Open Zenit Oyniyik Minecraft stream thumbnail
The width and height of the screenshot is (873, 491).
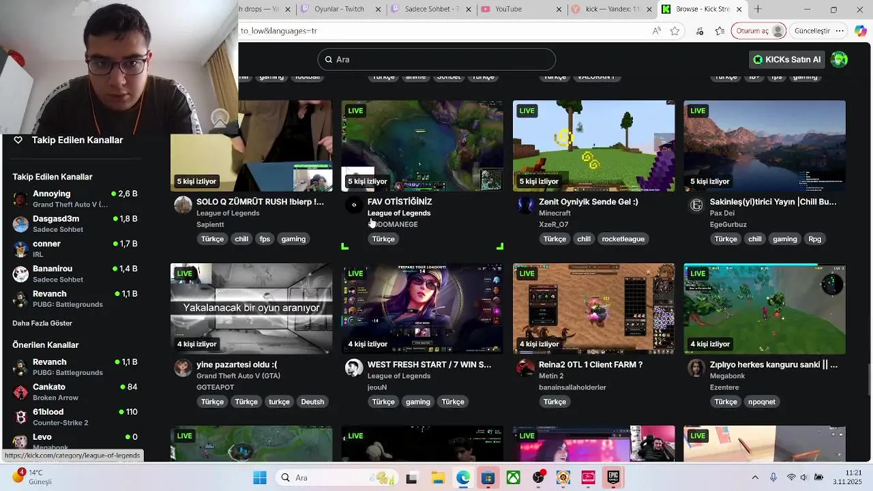point(593,146)
